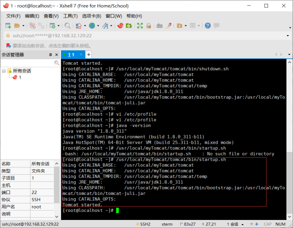The width and height of the screenshot is (293, 228).
Task: Switch to terminal tab 1 1
Action: tap(71, 55)
